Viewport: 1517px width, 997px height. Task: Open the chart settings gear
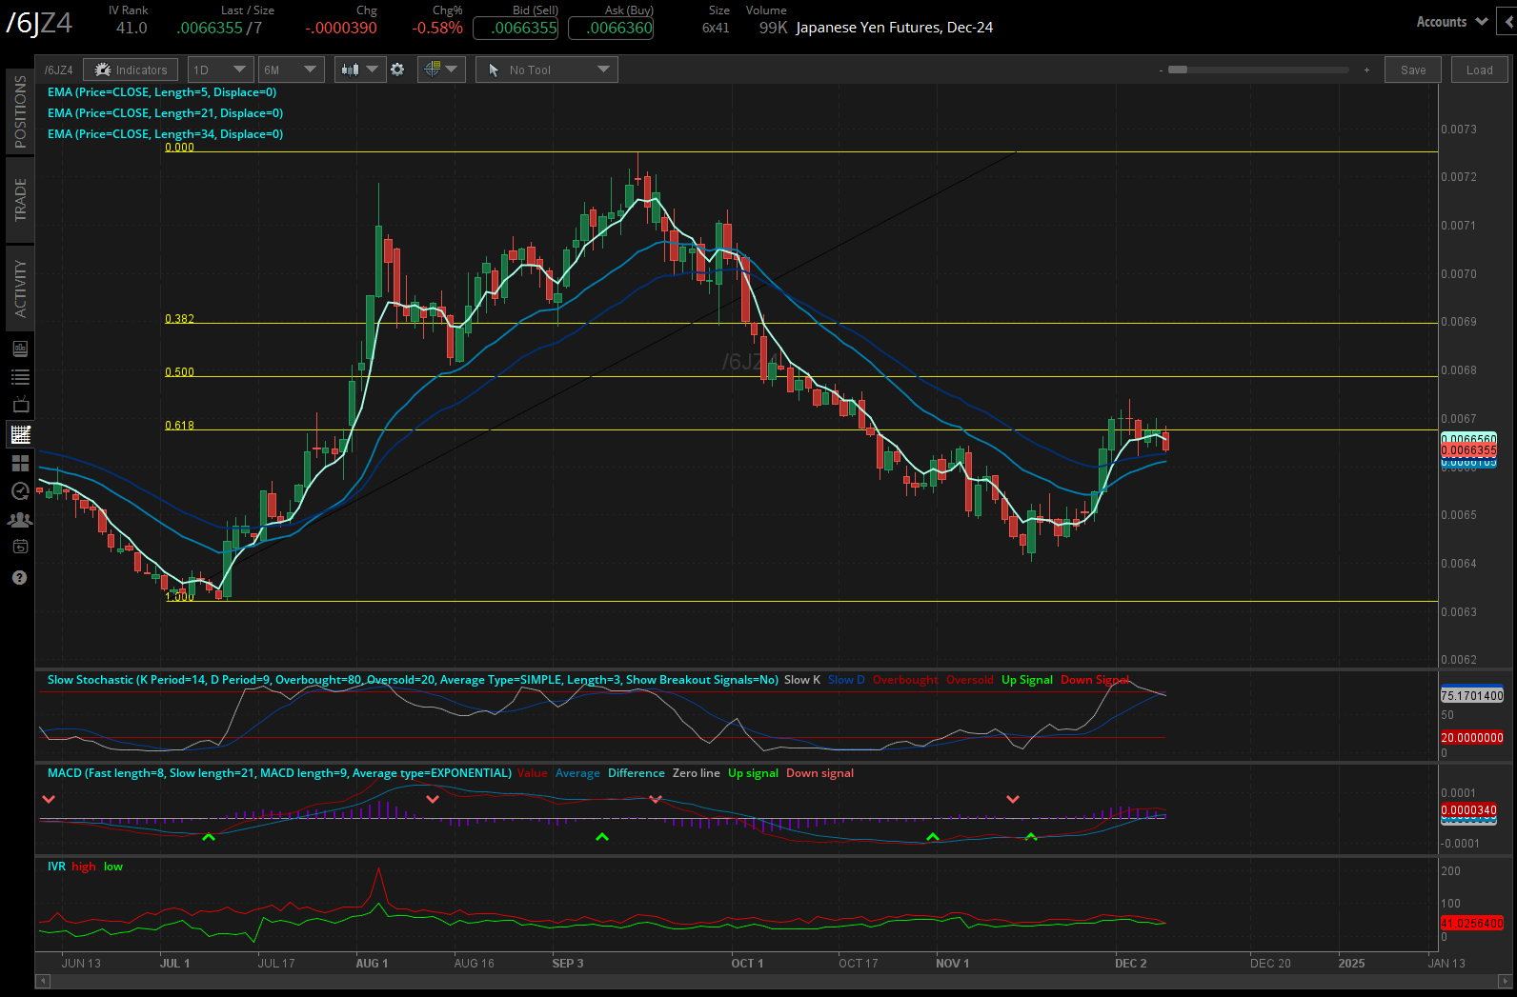pos(397,70)
